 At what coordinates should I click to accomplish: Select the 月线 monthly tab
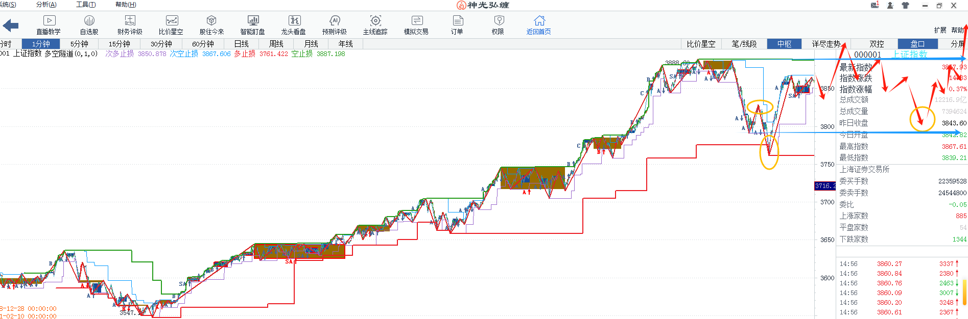(311, 44)
